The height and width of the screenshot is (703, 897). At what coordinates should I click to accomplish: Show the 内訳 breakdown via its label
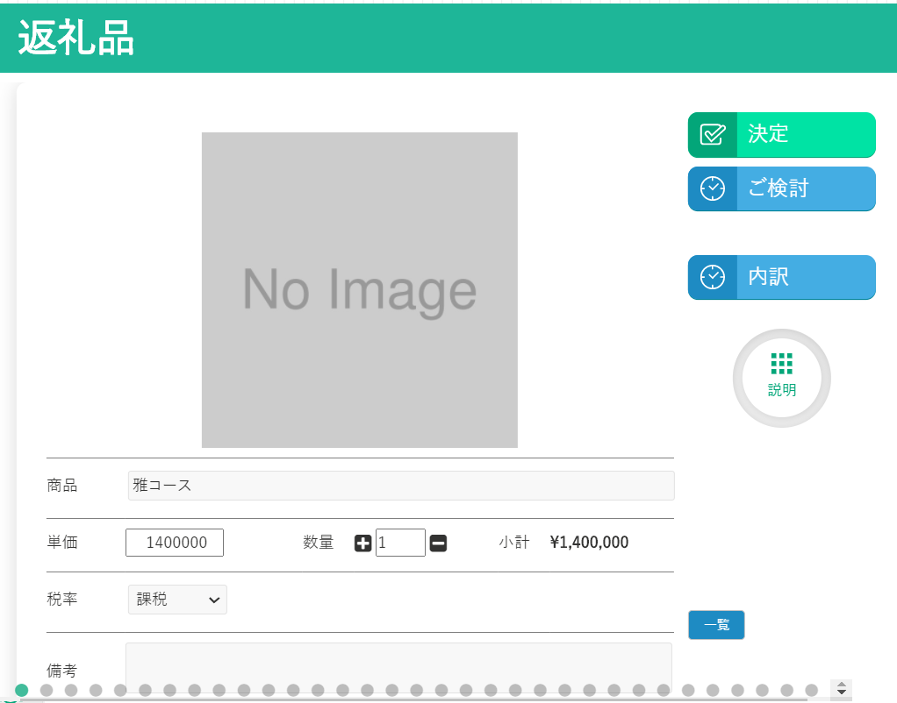click(768, 277)
